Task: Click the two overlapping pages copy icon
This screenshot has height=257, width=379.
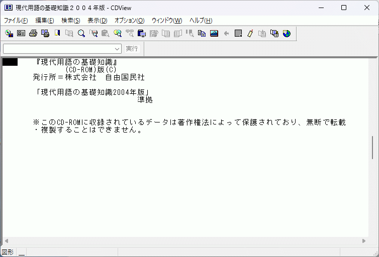Action: pos(202,33)
